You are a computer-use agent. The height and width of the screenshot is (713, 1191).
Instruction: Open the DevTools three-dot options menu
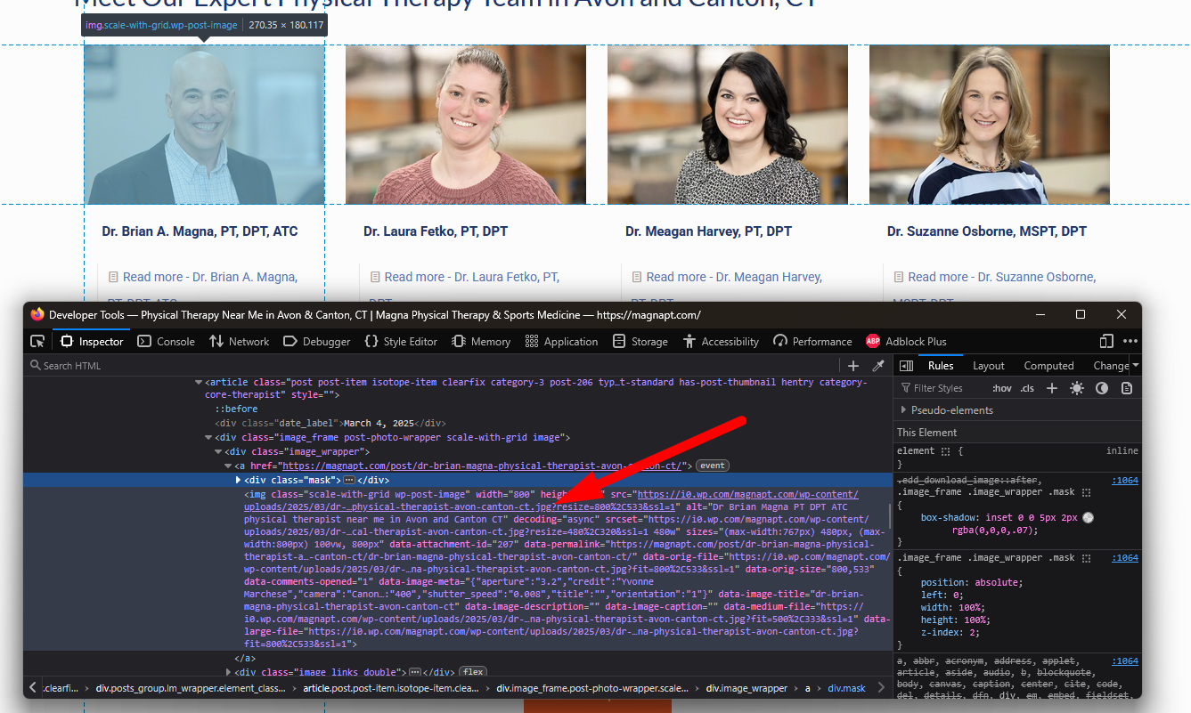1130,341
